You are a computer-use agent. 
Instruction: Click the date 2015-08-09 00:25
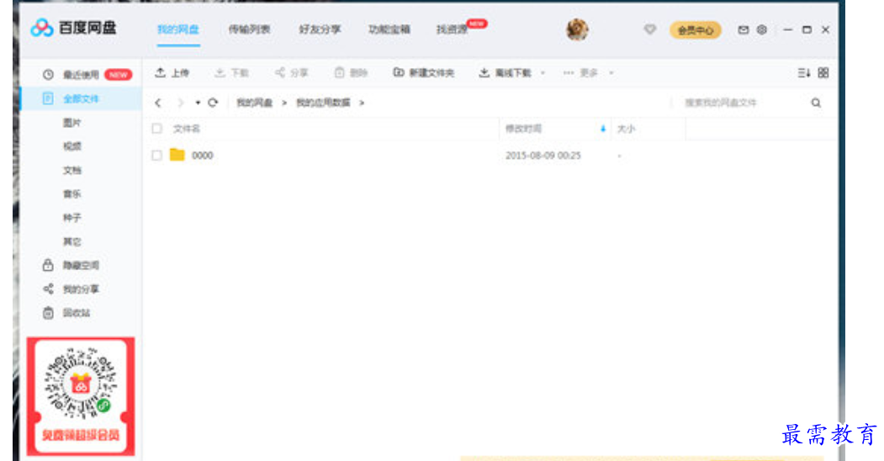543,156
